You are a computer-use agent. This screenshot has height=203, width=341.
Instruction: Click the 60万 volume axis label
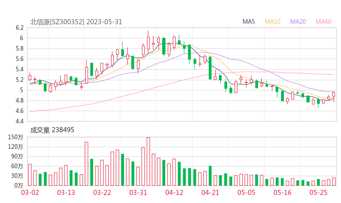coord(17,166)
